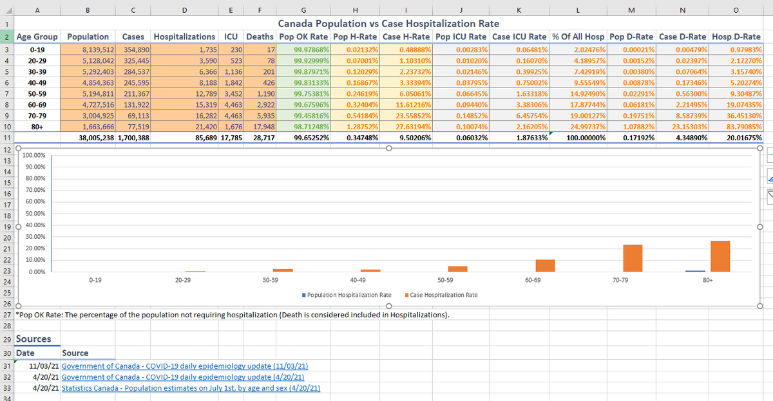This screenshot has width=773, height=401.
Task: Select column O header
Action: [x=736, y=9]
